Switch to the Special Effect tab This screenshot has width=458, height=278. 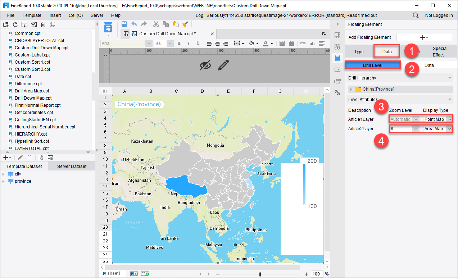[x=440, y=52]
